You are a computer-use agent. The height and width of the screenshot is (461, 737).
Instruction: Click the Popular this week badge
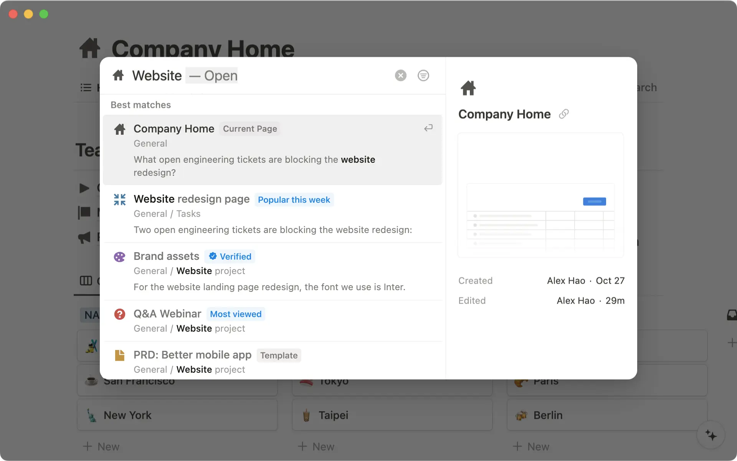tap(294, 200)
